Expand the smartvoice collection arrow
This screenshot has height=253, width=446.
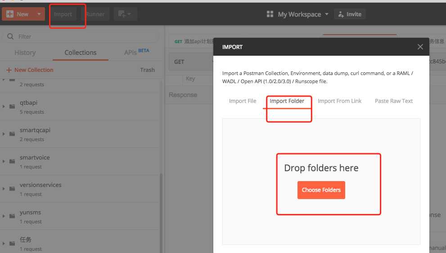pos(4,161)
